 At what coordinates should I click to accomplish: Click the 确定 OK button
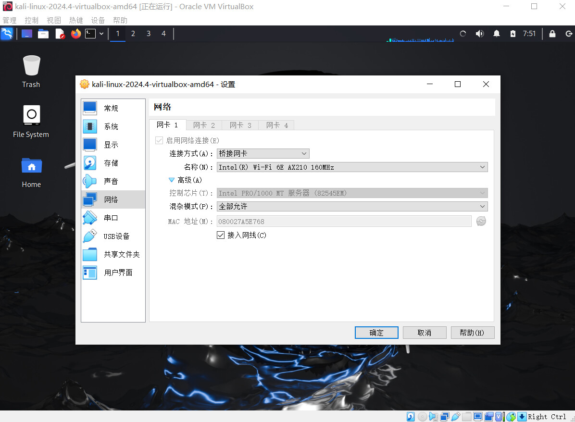(x=376, y=333)
